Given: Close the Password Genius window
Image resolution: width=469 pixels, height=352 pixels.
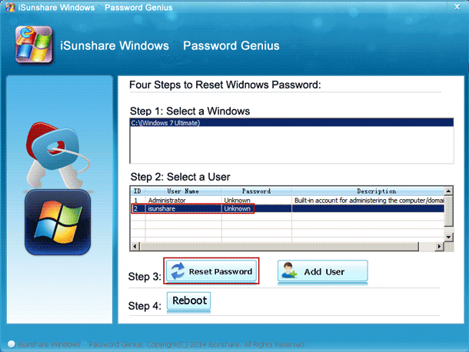Looking at the screenshot, I should point(457,7).
